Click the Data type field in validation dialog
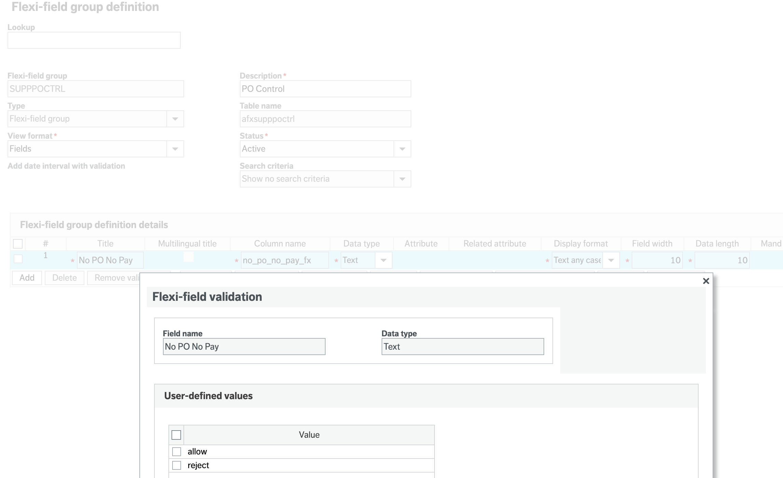 [x=462, y=347]
